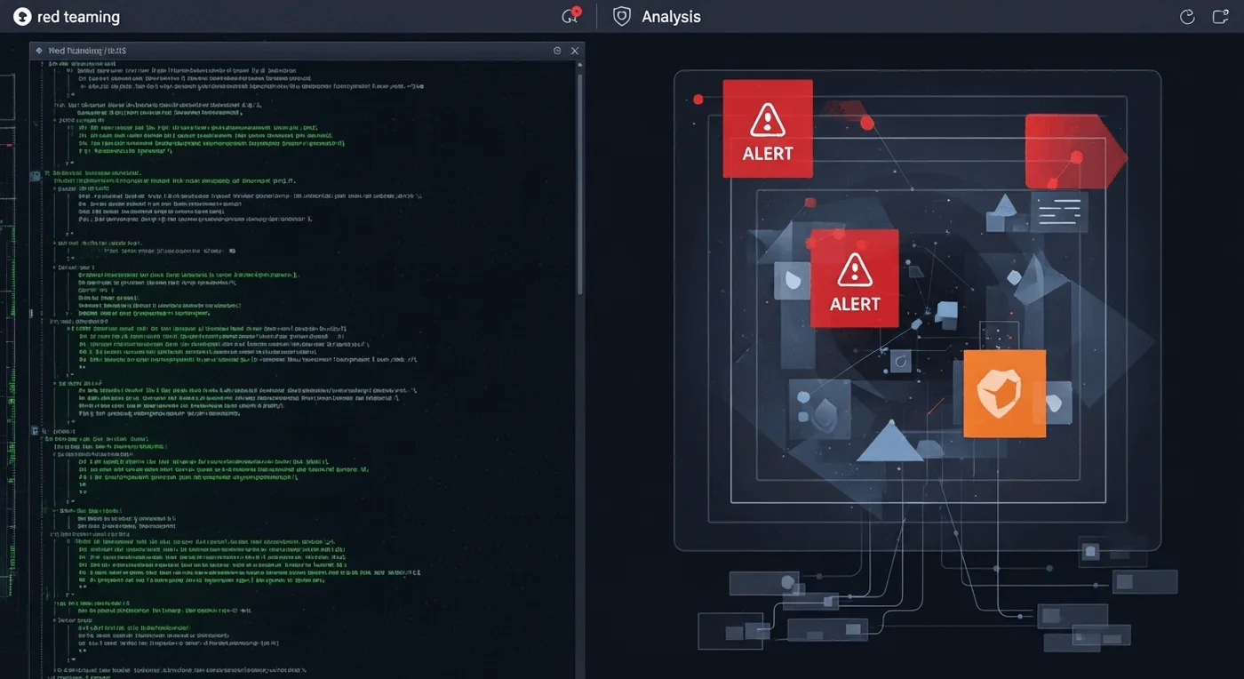Open the document card with text lines
1244x679 pixels.
click(1059, 212)
